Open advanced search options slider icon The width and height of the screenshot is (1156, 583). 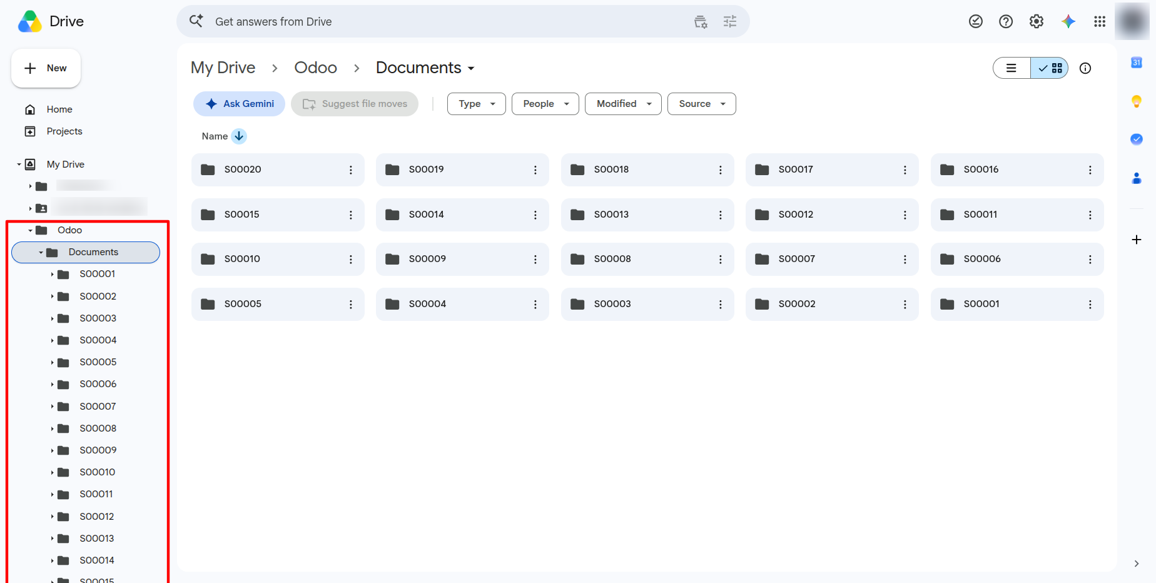tap(730, 22)
